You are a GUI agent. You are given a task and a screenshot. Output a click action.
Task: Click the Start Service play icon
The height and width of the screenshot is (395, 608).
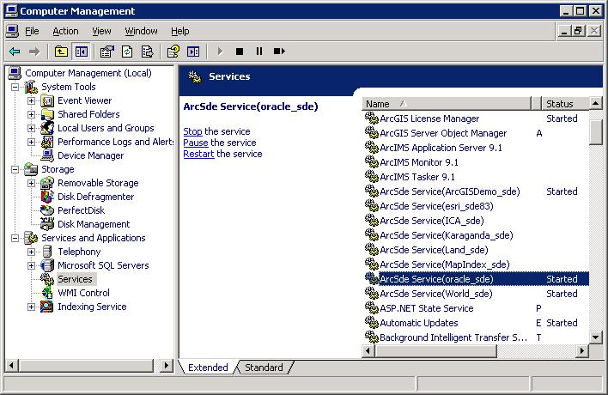[220, 52]
